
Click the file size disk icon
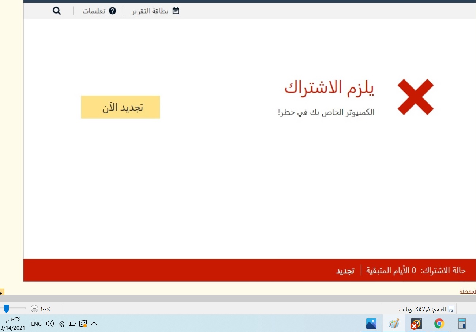451,309
